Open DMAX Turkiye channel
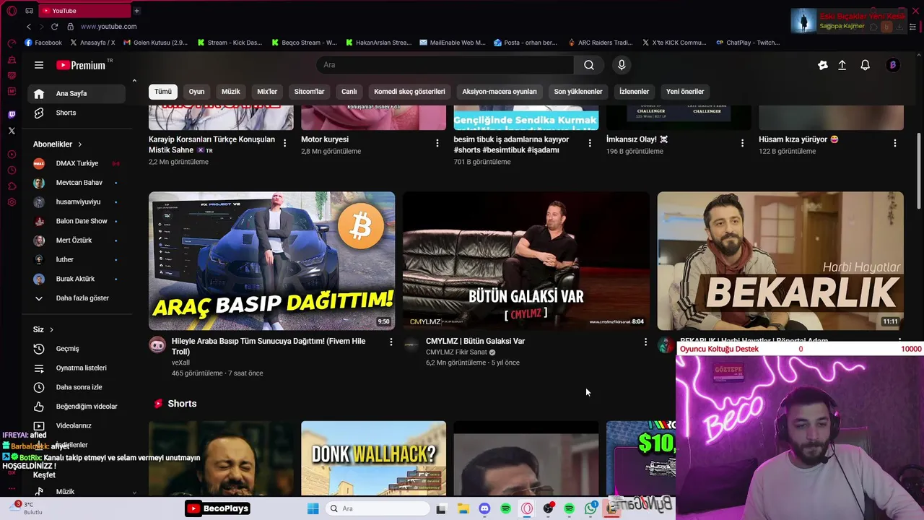The height and width of the screenshot is (520, 924). coord(77,163)
